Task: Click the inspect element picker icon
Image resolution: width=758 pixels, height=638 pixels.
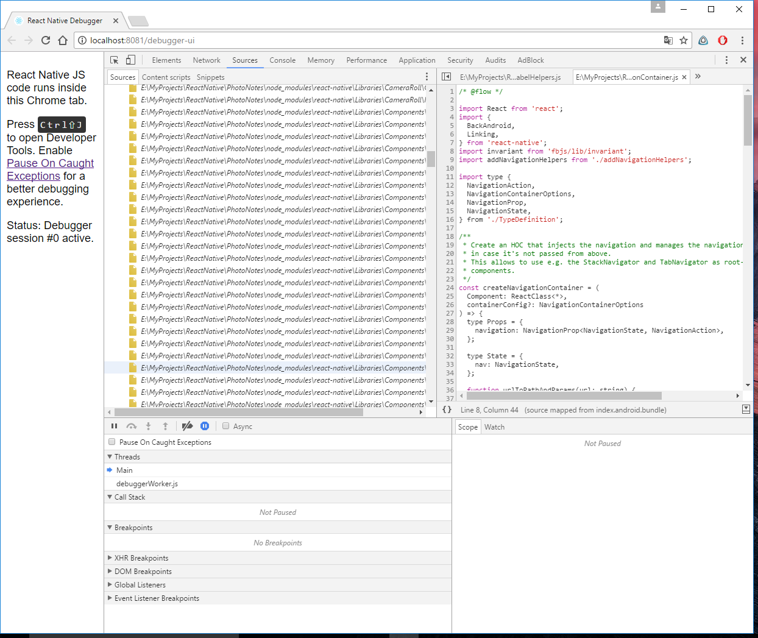Action: [x=115, y=60]
